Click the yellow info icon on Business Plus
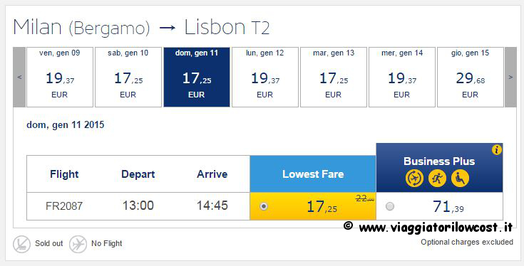 point(497,150)
